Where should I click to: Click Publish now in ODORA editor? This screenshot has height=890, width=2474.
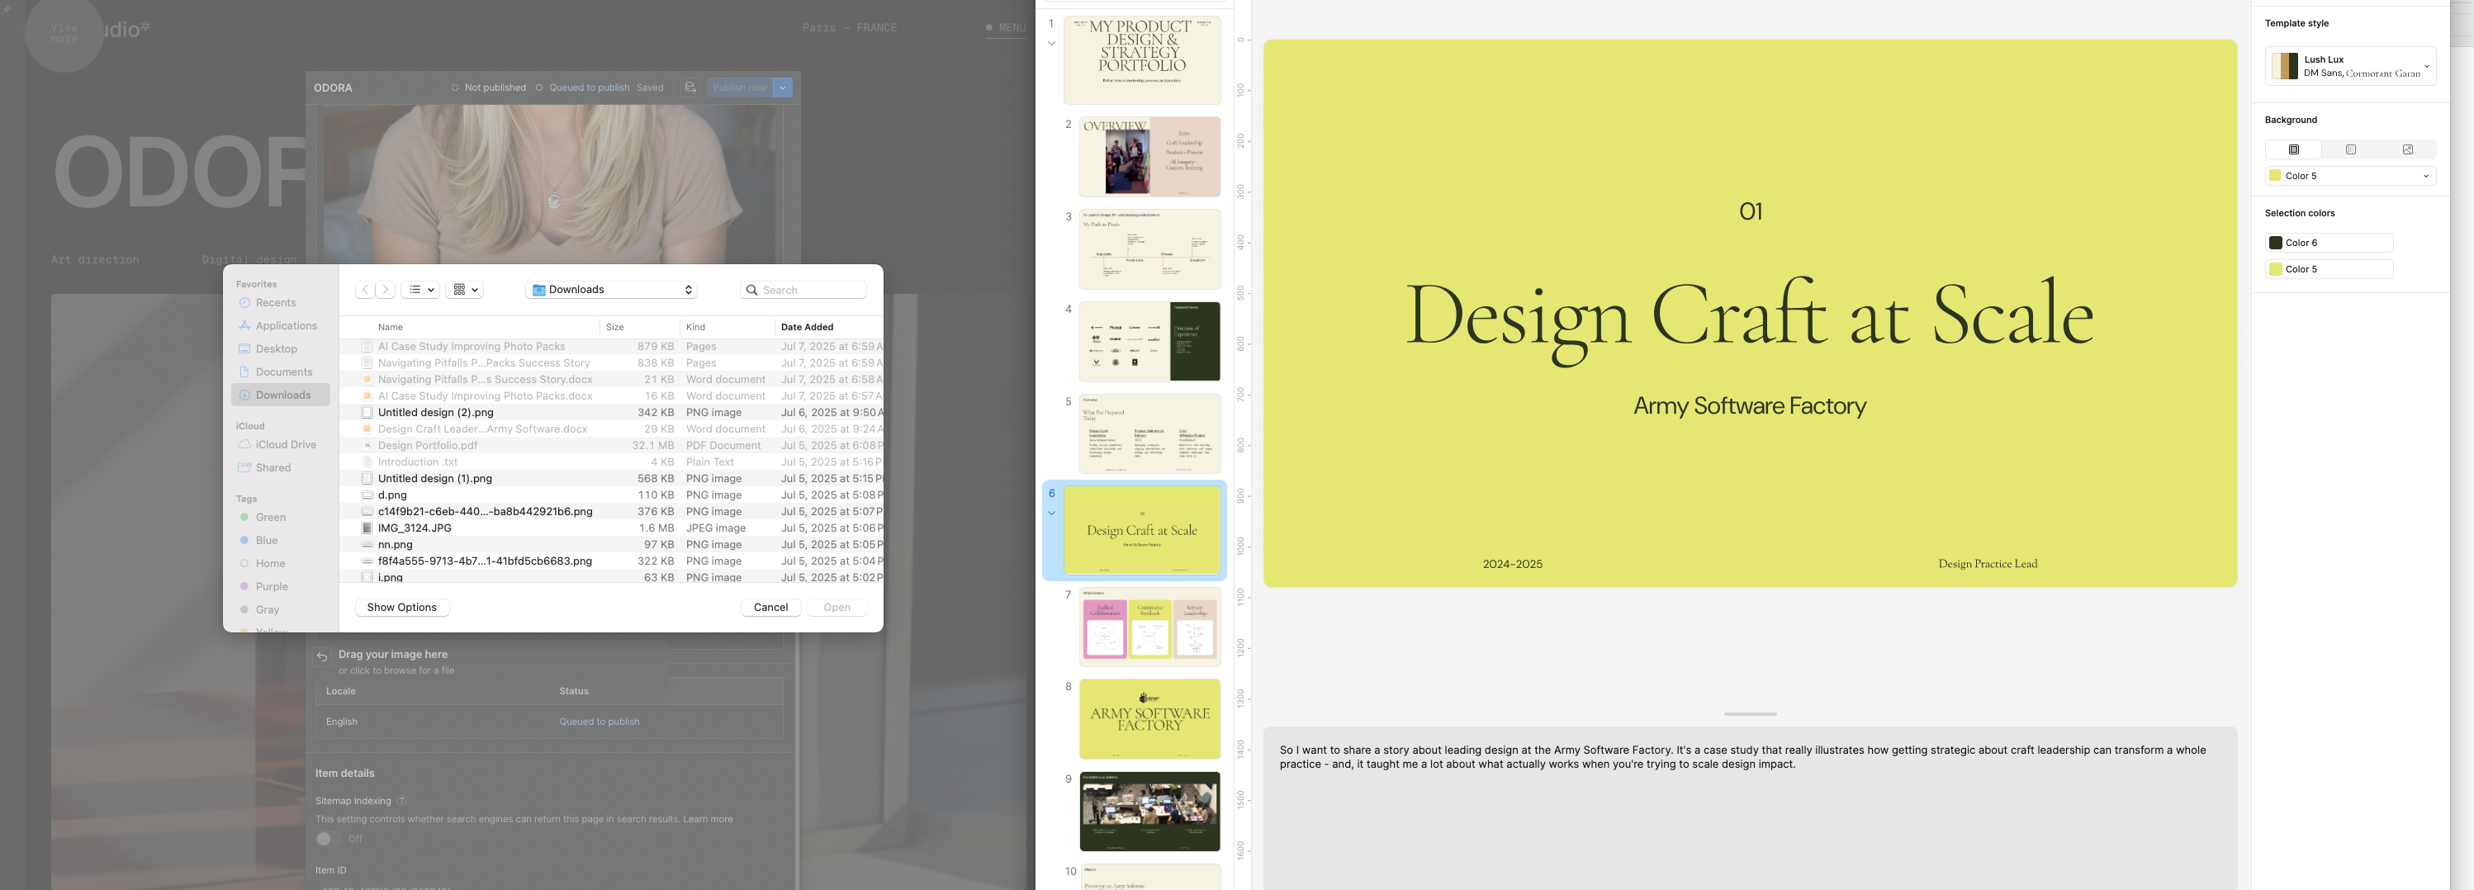pyautogui.click(x=740, y=88)
